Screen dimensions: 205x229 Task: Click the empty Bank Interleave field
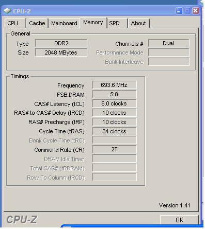point(169,62)
